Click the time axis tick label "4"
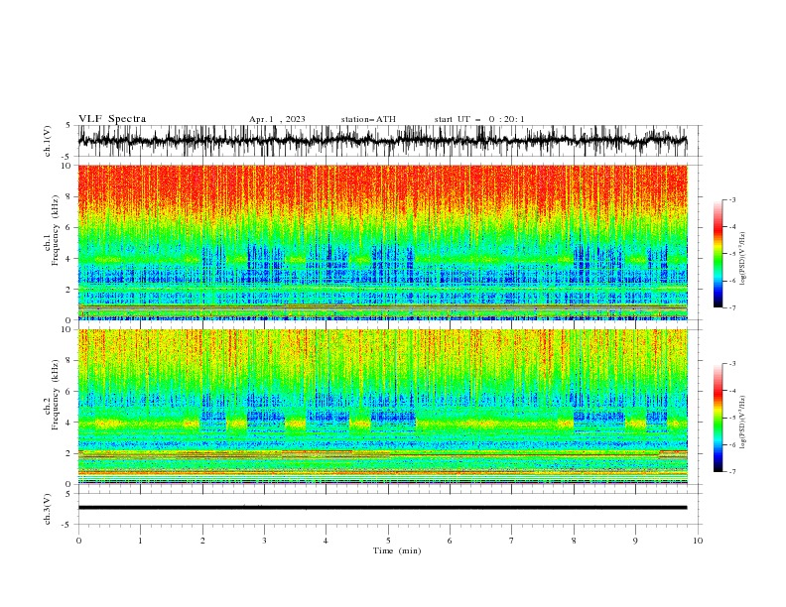 tap(326, 541)
